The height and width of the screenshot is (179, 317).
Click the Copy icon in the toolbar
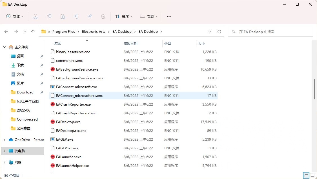click(49, 16)
